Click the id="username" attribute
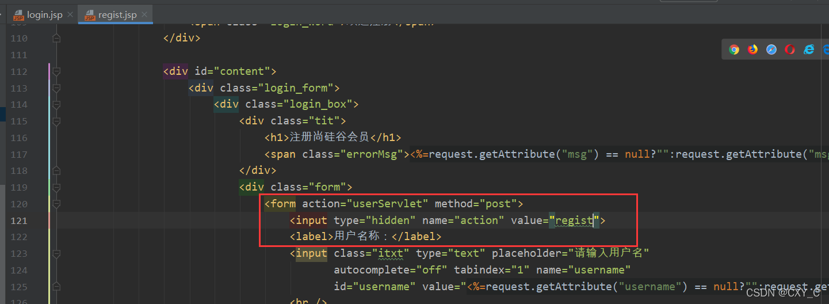Screen dimensions: 829x304 375,286
